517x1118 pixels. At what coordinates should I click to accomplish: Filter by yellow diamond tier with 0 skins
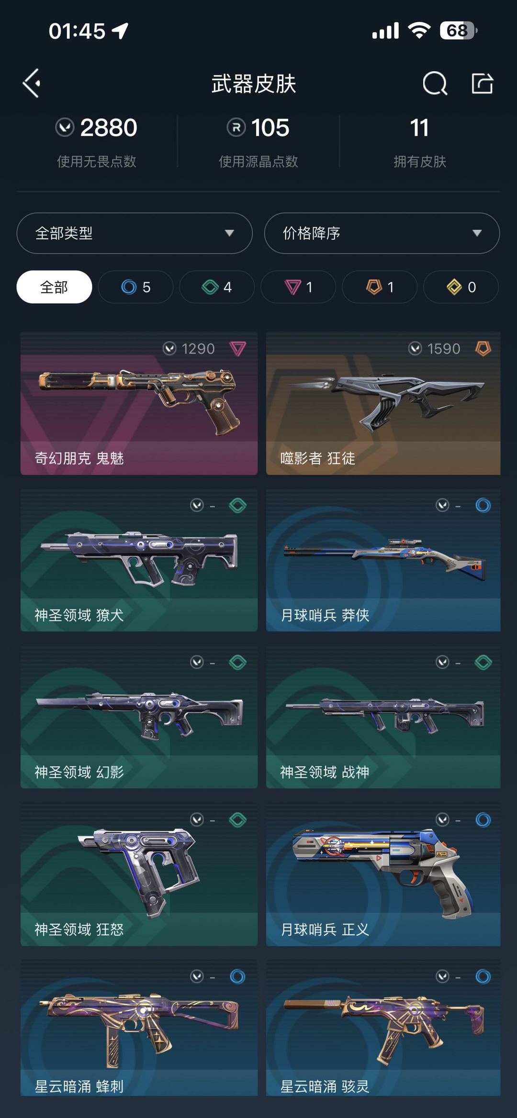461,287
